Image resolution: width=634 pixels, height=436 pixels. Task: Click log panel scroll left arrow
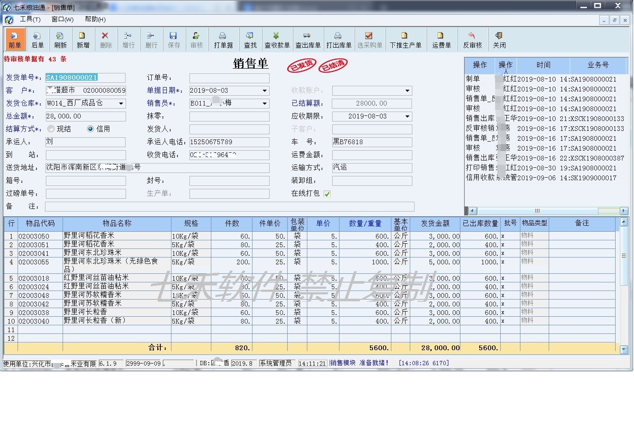point(473,211)
